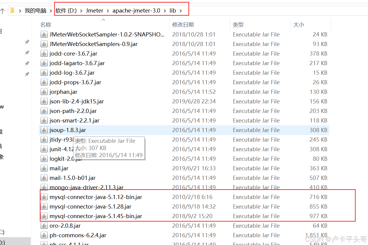Click the jar icon of json-path-2.2.0.jar
The image size is (368, 245).
tap(44, 111)
